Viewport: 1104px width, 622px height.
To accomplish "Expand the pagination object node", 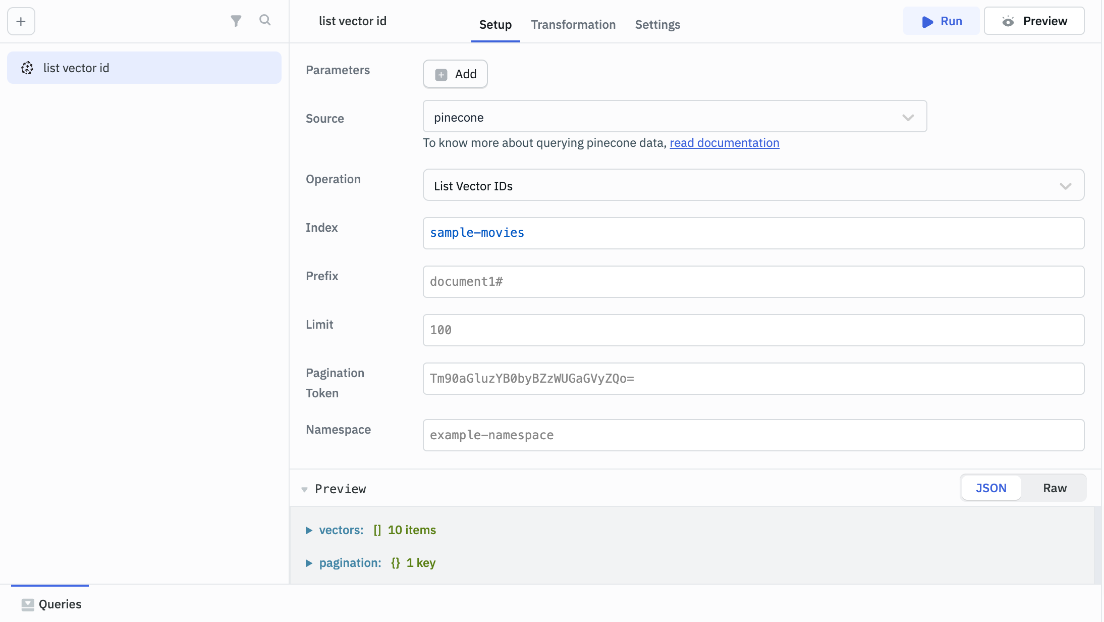I will (x=309, y=563).
